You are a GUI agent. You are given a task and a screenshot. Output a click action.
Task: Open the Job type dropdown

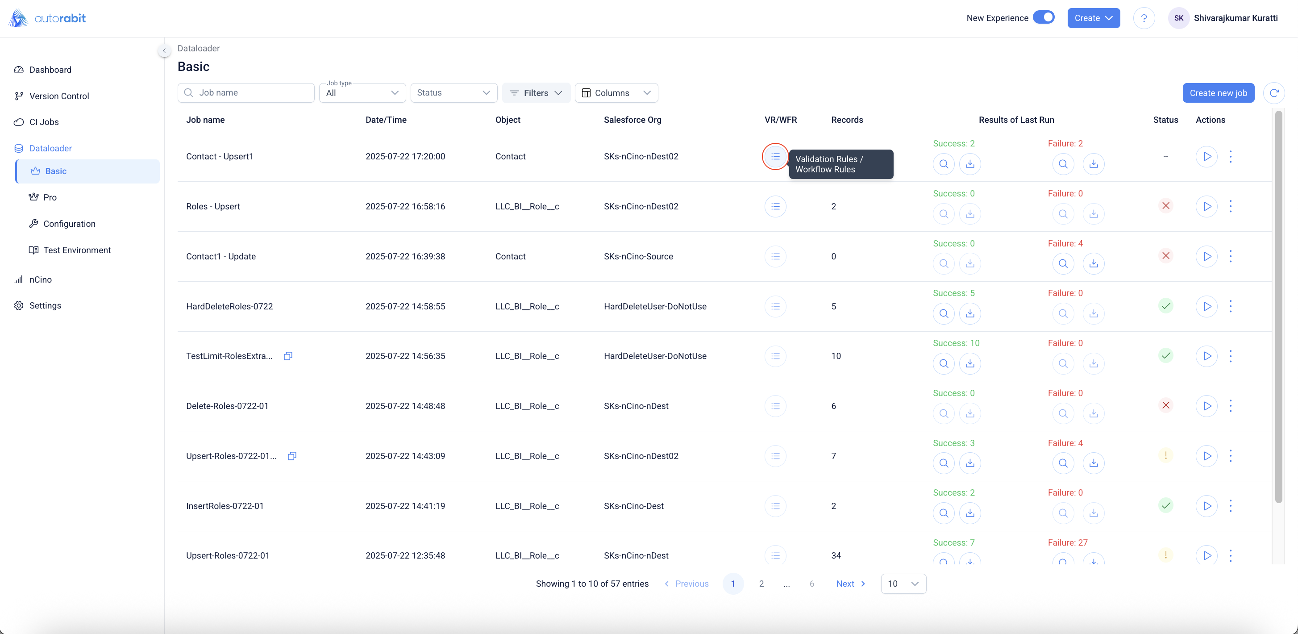pyautogui.click(x=362, y=93)
